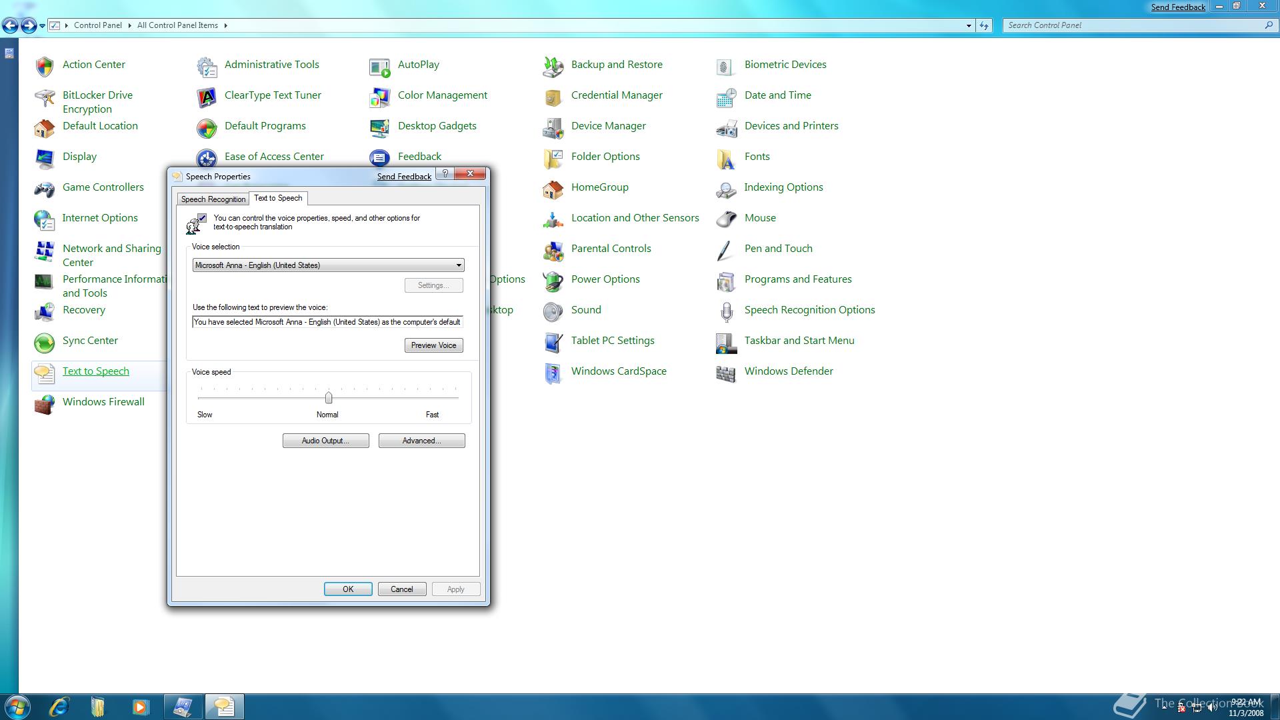Click the HomeGroup house icon
The image size is (1280, 720).
pyautogui.click(x=553, y=189)
